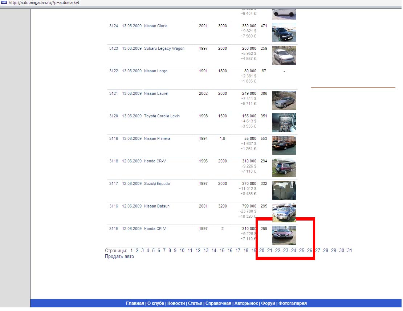Open the Nissan Gloria car thumbnail

(x=284, y=33)
